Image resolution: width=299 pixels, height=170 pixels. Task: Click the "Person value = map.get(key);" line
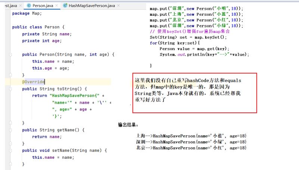pos(194,49)
